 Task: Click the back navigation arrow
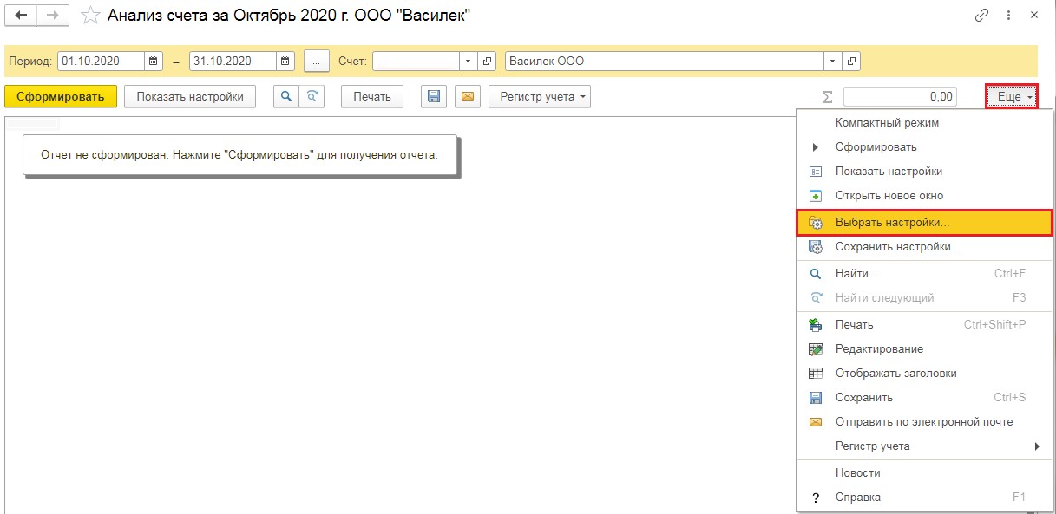point(22,16)
